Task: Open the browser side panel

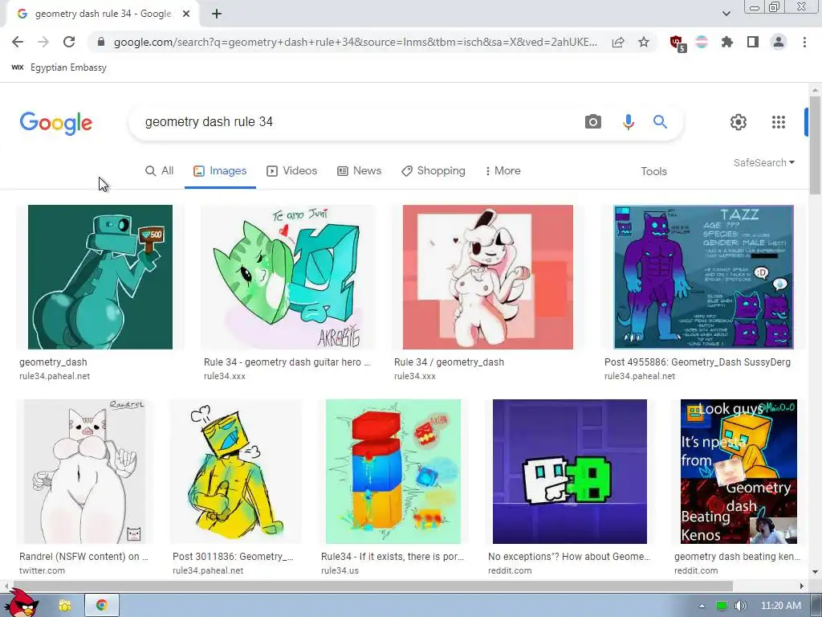Action: pyautogui.click(x=753, y=42)
